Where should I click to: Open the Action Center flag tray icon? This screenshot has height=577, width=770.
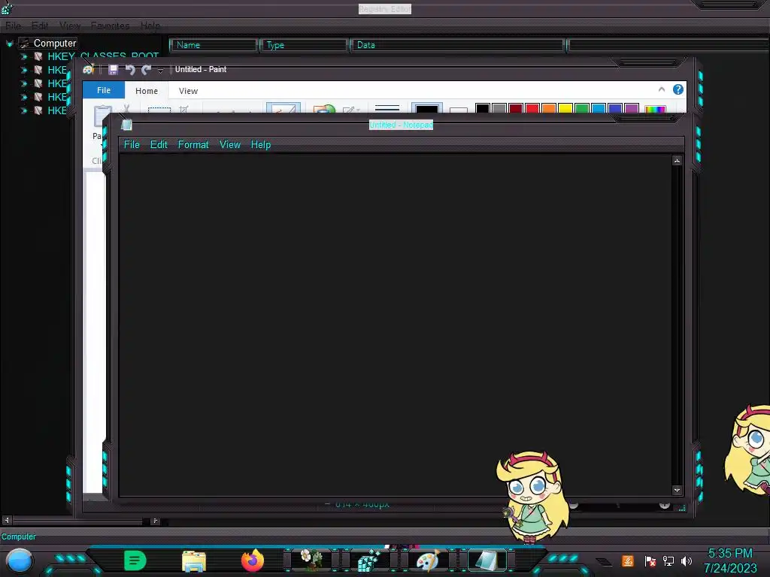pos(650,561)
